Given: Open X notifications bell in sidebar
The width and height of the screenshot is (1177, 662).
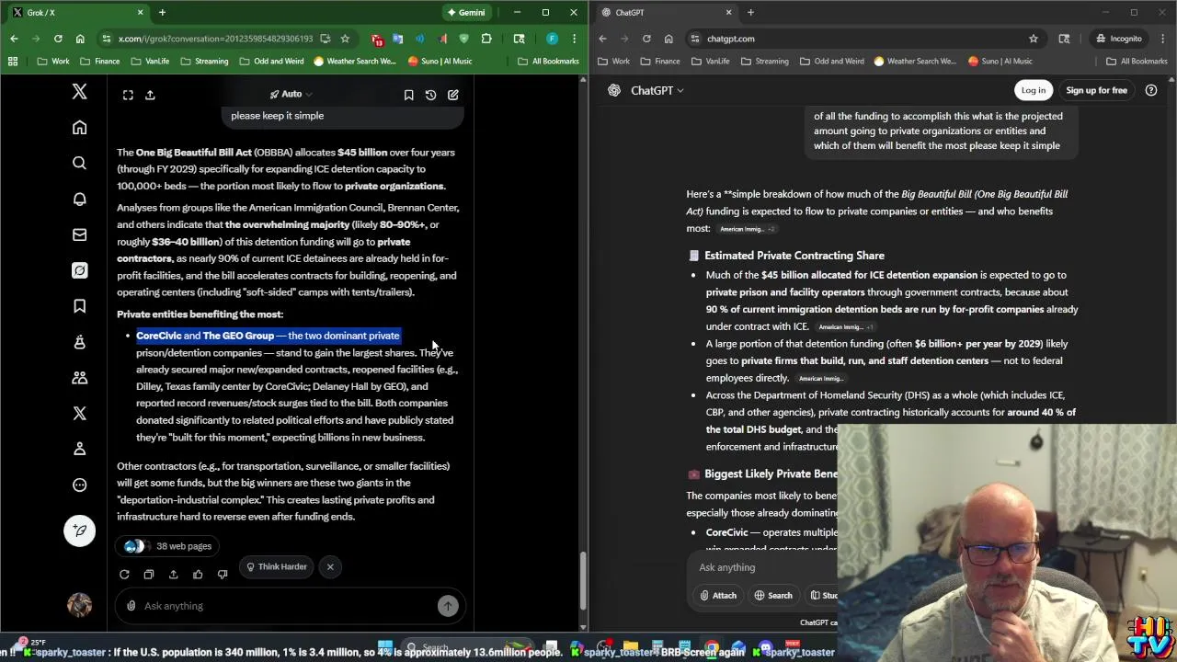Looking at the screenshot, I should pos(79,199).
